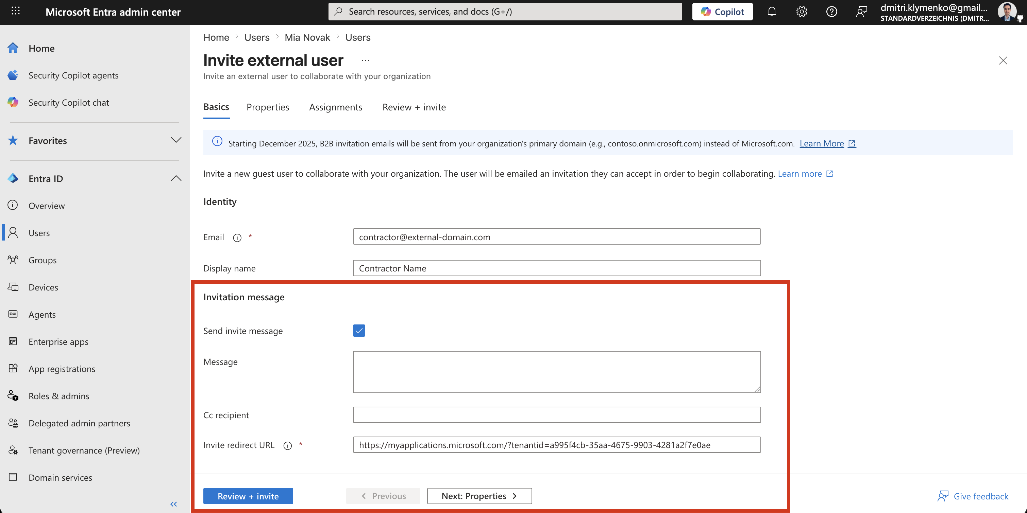Click the search magnifier icon
The width and height of the screenshot is (1027, 513).
tap(338, 12)
